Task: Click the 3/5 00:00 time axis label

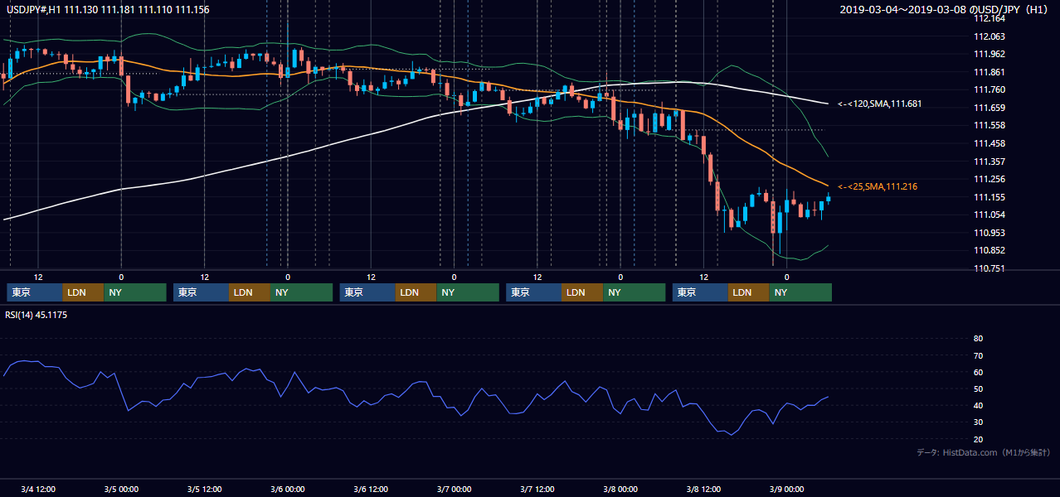Action: [121, 489]
